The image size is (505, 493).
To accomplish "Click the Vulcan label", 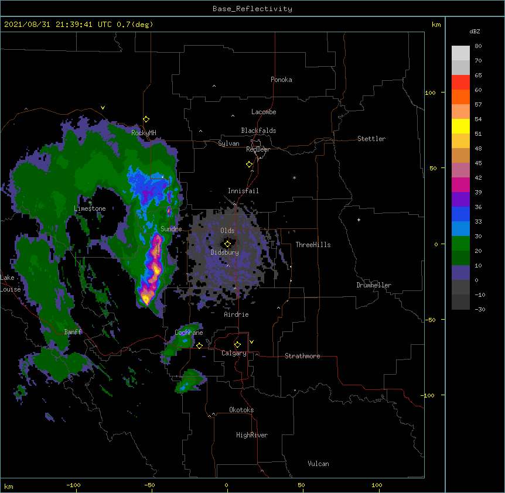I will (318, 464).
